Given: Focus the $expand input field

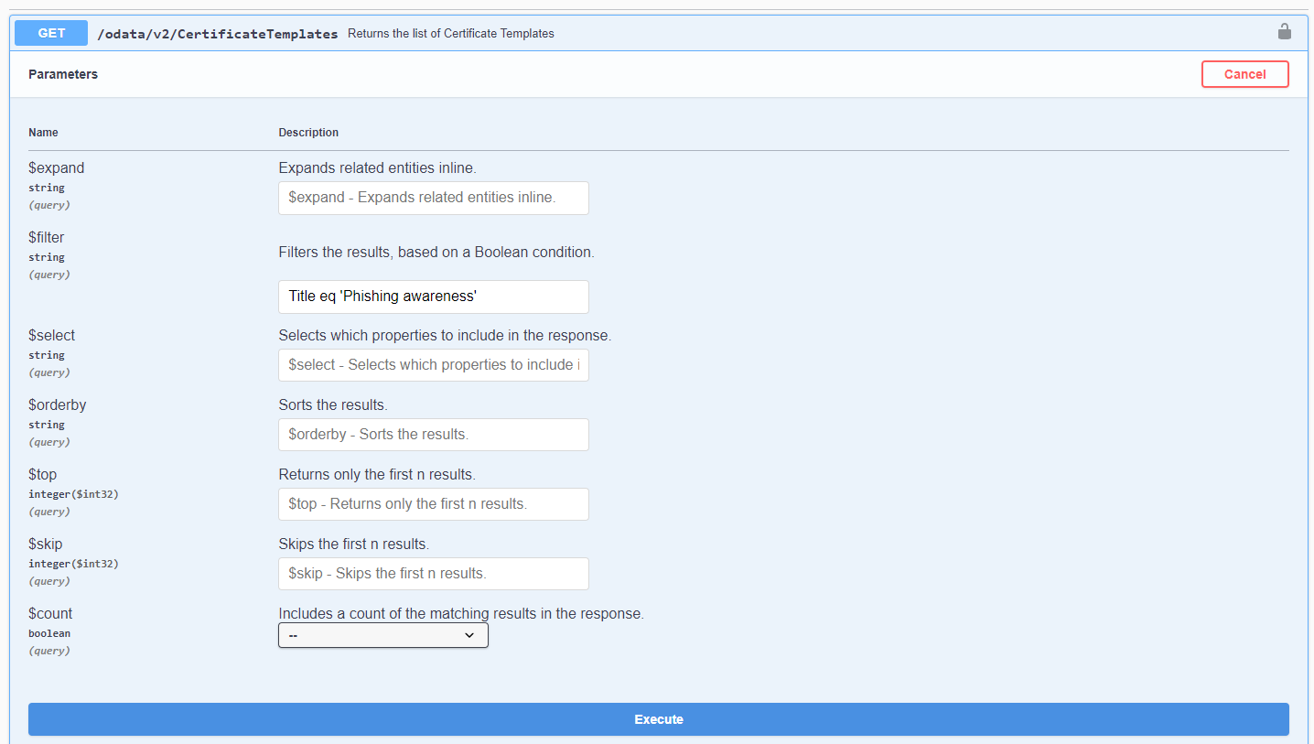Looking at the screenshot, I should coord(433,198).
